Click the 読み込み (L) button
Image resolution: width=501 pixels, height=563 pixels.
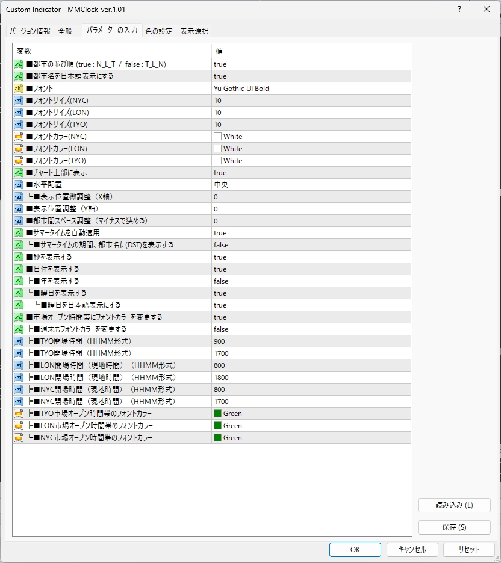(x=454, y=505)
